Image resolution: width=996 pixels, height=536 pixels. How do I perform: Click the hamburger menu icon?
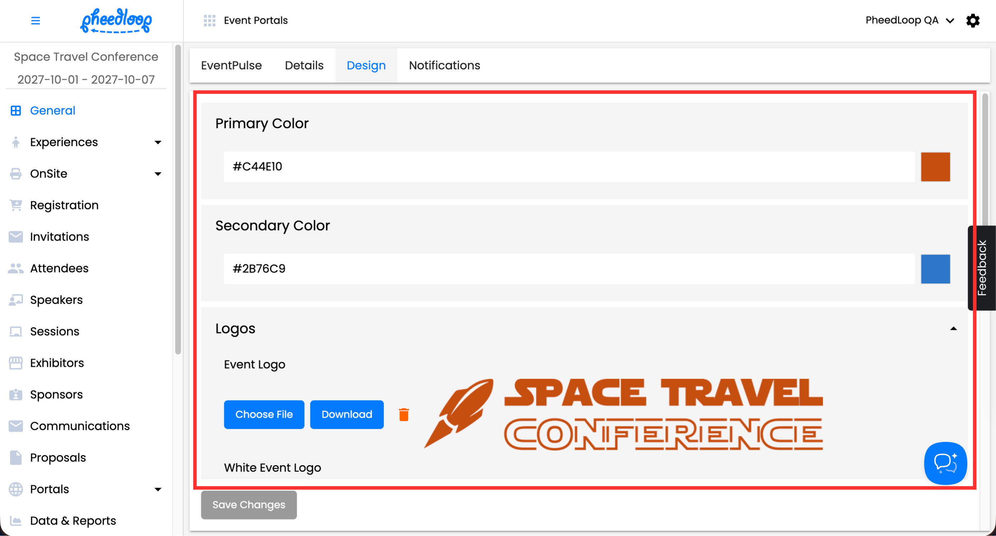[x=35, y=20]
